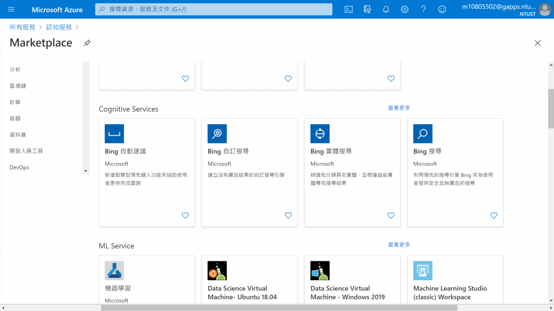Click the Bing 自動建議 tile icon
Screen dimensions: 554x311
pyautogui.click(x=114, y=134)
